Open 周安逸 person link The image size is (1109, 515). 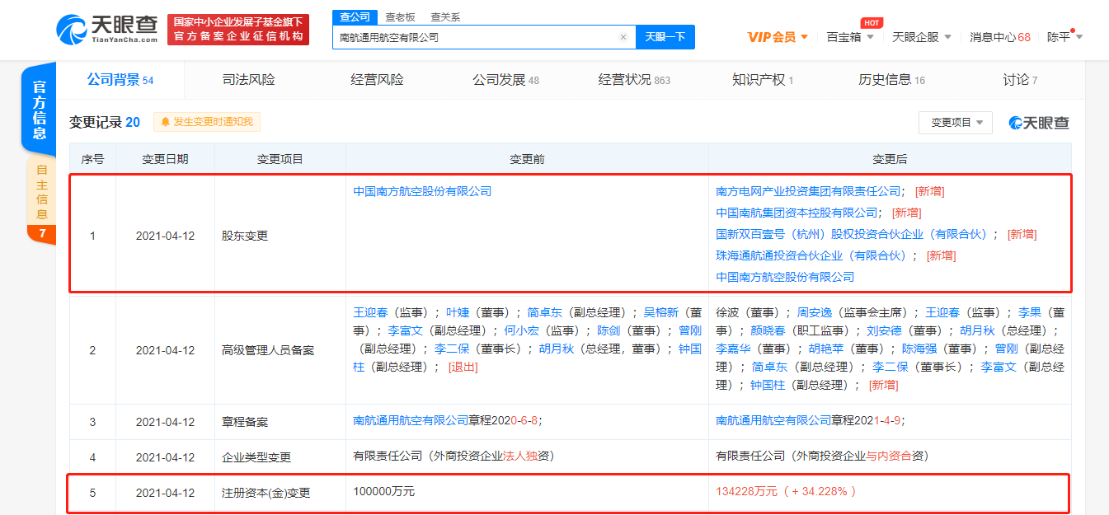click(814, 312)
